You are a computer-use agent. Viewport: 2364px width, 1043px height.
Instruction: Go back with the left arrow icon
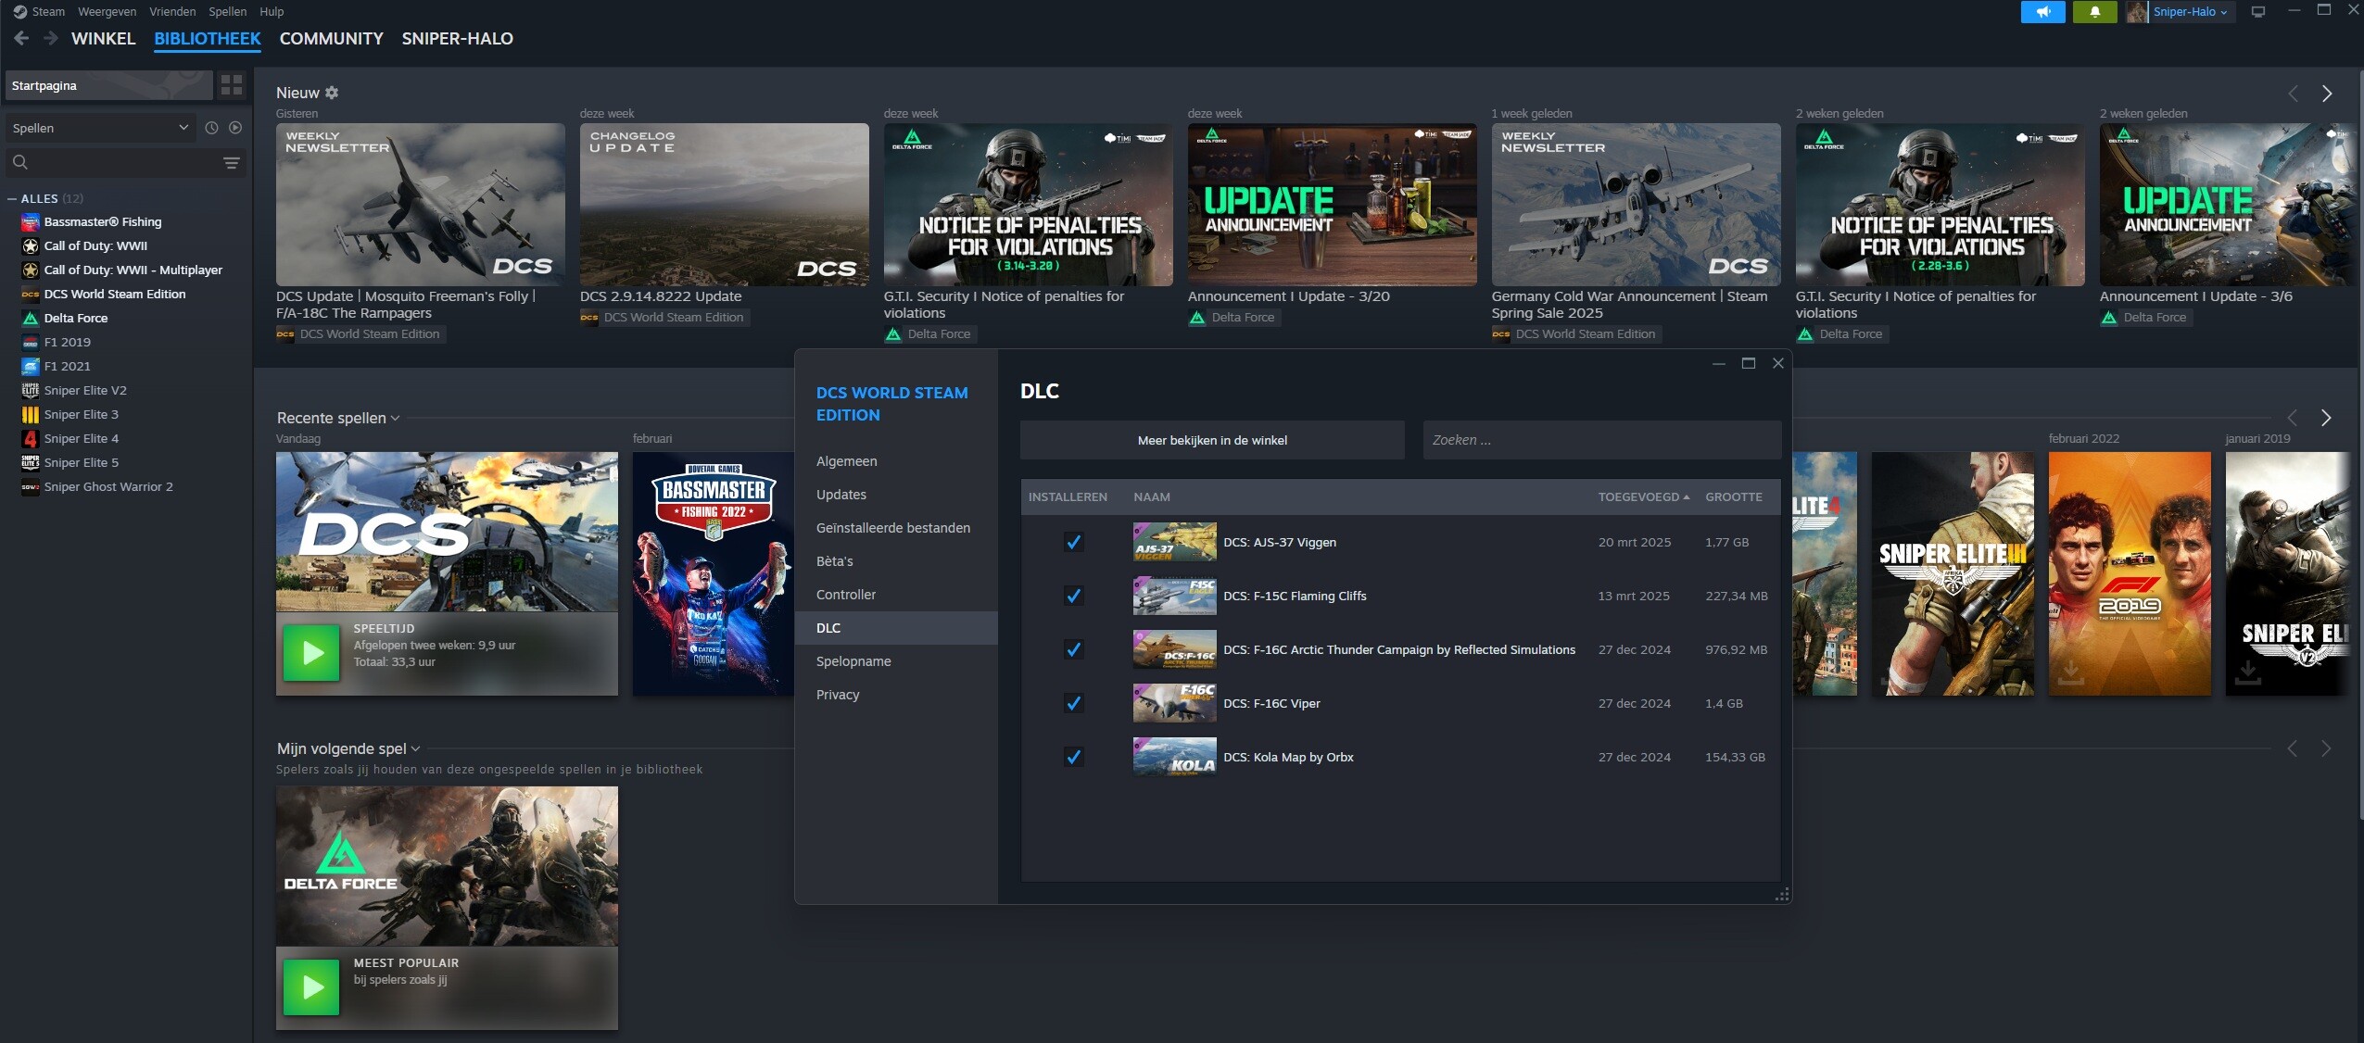coord(21,38)
